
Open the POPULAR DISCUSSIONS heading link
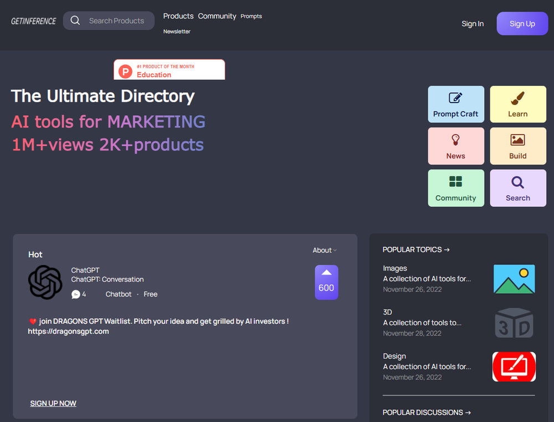[427, 413]
